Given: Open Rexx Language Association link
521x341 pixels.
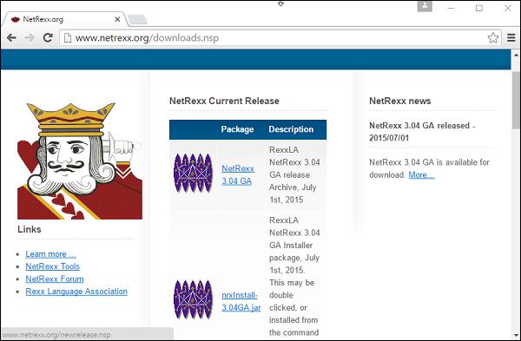Looking at the screenshot, I should (x=76, y=292).
